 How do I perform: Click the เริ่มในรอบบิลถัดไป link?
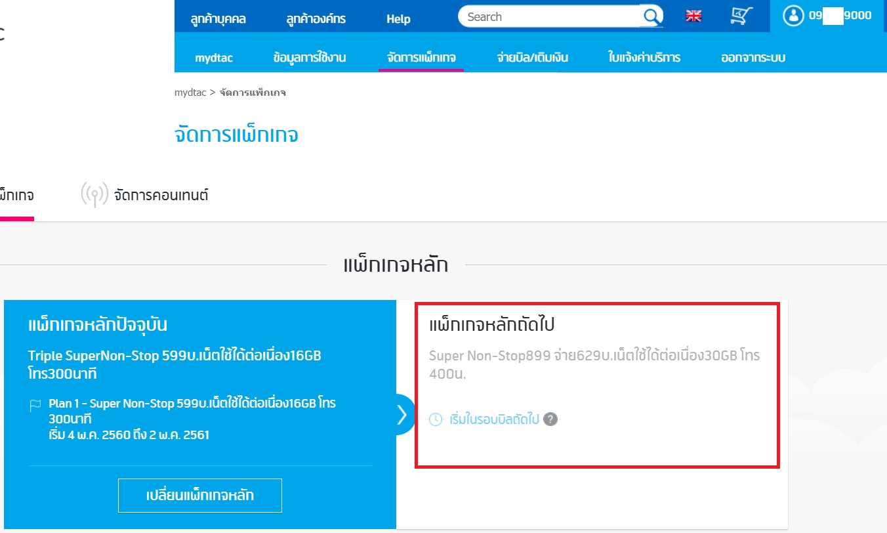pos(494,419)
